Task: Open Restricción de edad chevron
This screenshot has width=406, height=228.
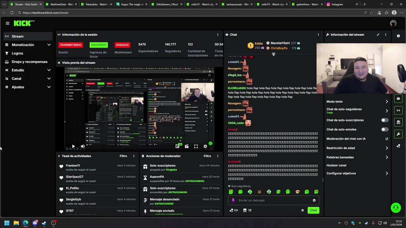Action: coord(387,148)
